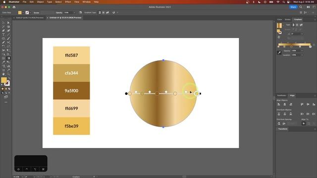The height and width of the screenshot is (178, 317).
Task: Select the Column Graph tool
Action: click(8, 66)
